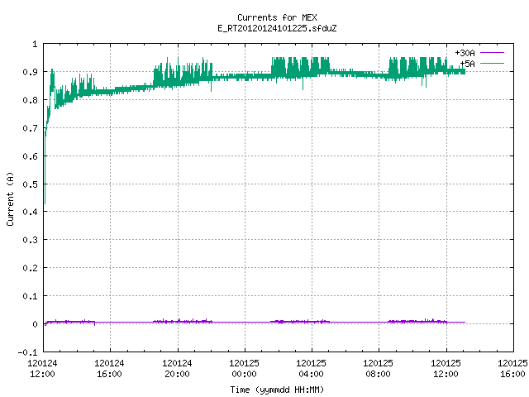The width and height of the screenshot is (529, 397).
Task: Click the green +5A legend line sample
Action: [x=492, y=63]
